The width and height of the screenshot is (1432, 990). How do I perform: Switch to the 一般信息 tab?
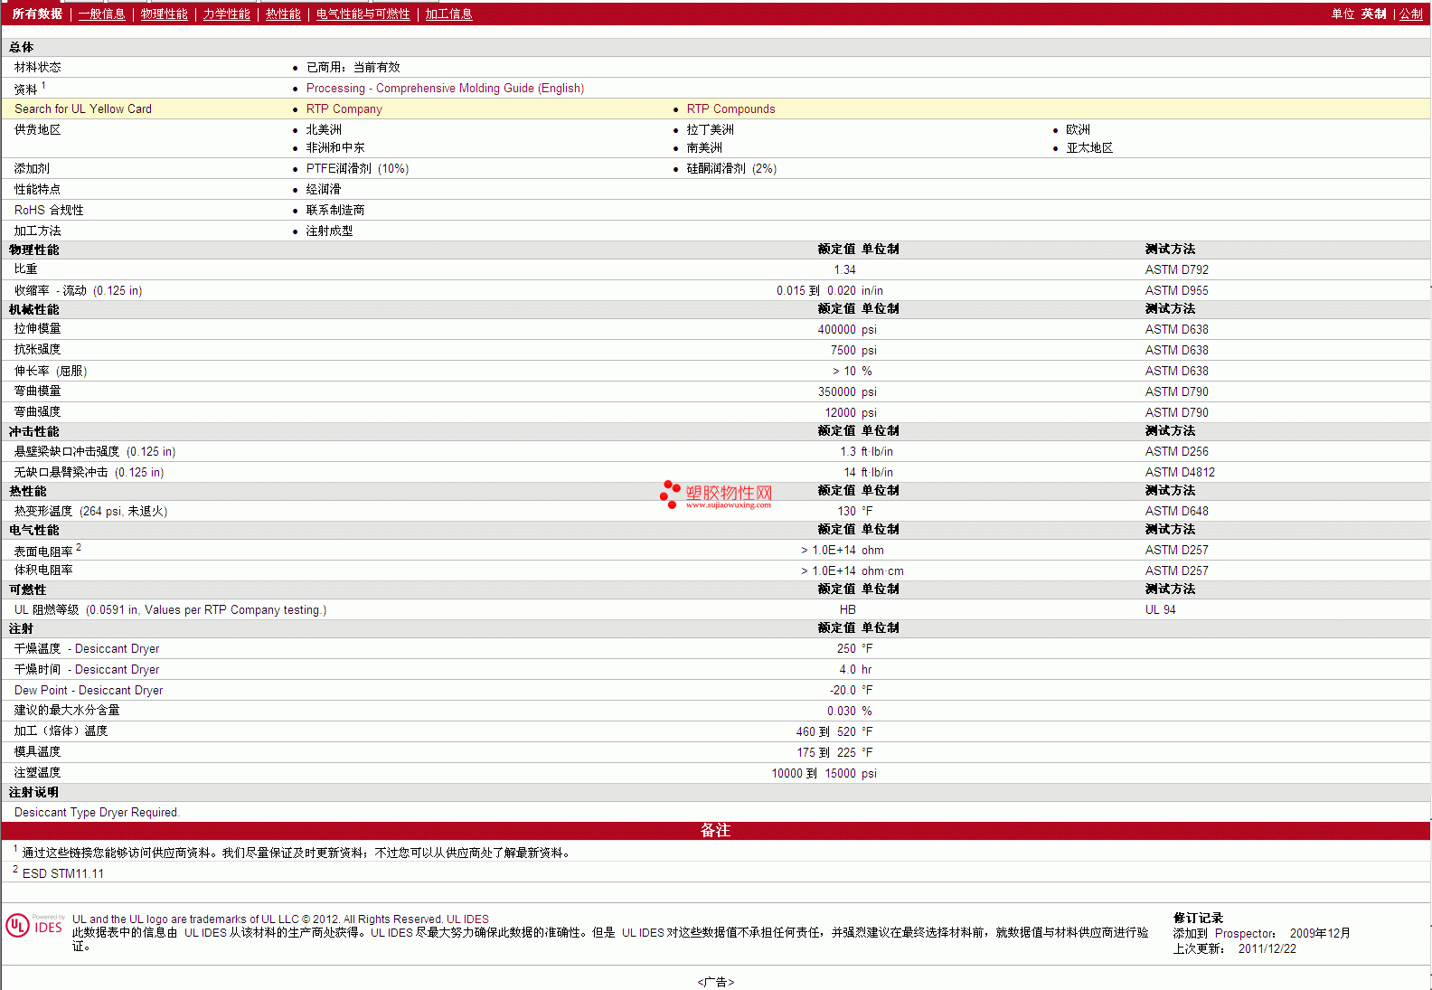[101, 14]
